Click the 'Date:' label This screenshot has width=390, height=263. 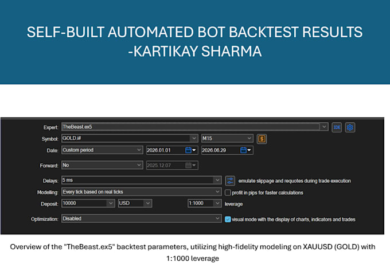53,150
